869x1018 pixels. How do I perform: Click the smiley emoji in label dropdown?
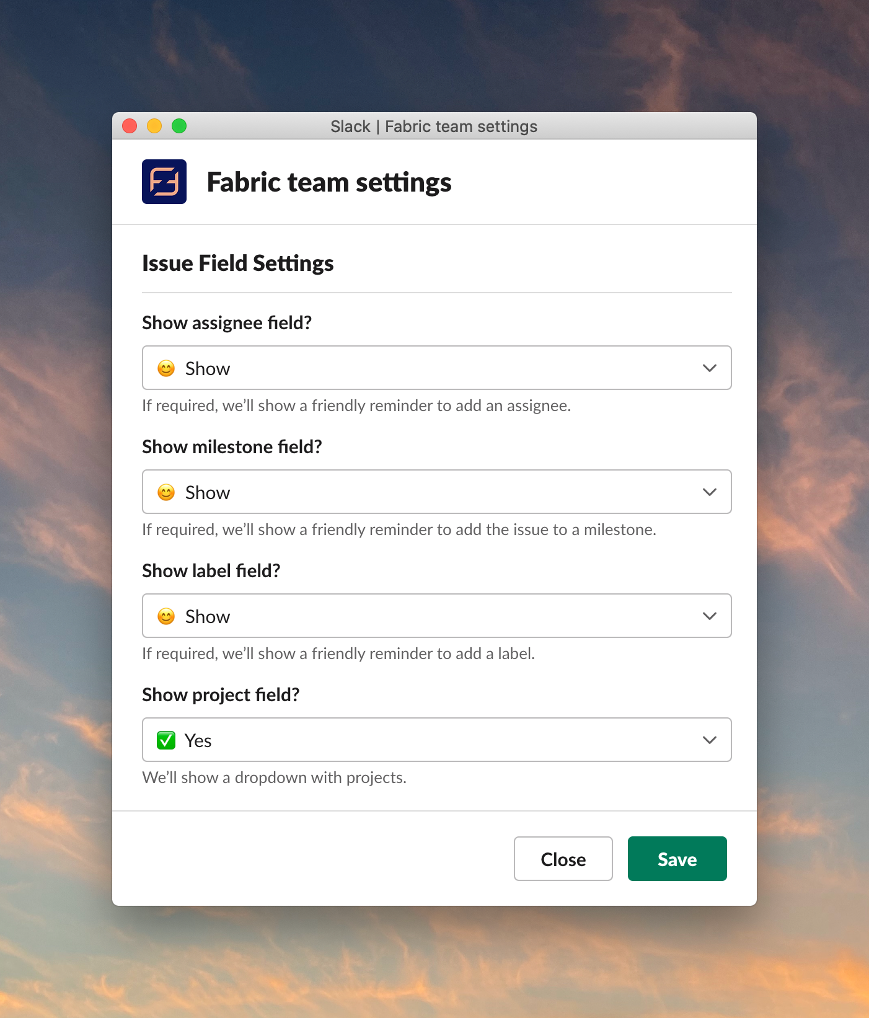click(166, 616)
